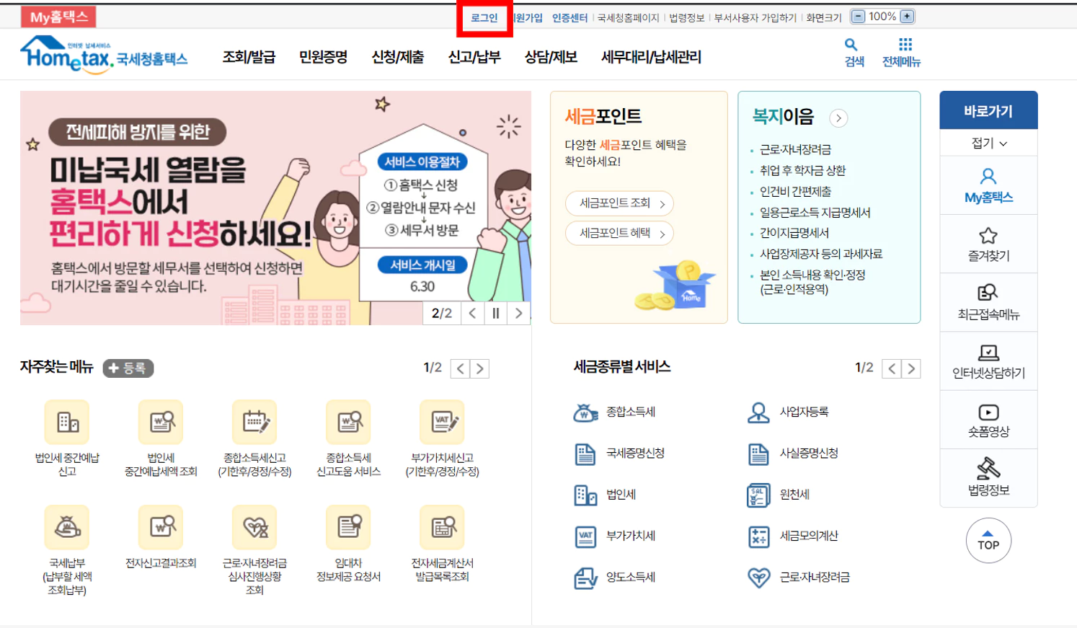This screenshot has width=1077, height=628.
Task: Increase screen size with plus button
Action: click(907, 17)
